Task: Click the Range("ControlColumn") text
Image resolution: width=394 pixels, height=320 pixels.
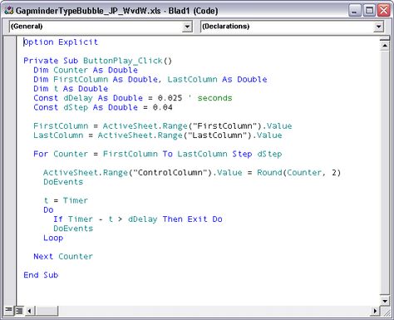Action: pyautogui.click(x=157, y=173)
